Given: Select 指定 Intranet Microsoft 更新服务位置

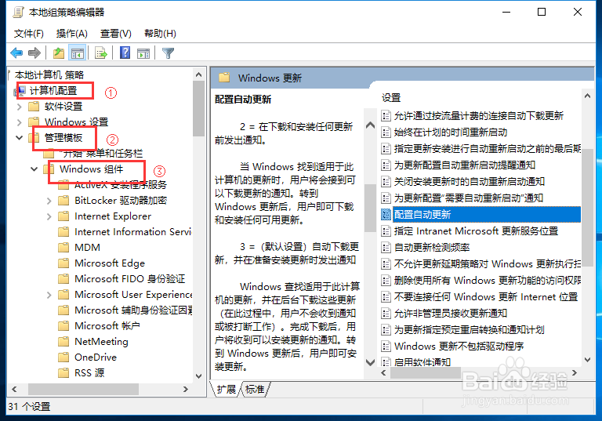Looking at the screenshot, I should point(476,230).
